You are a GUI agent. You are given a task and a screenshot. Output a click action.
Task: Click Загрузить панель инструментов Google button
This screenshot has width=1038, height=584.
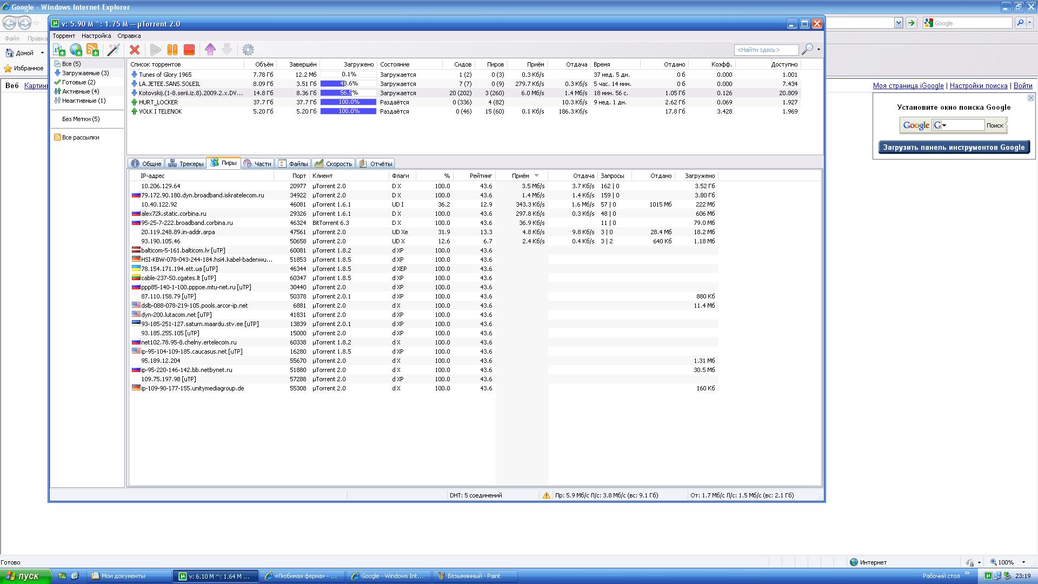(954, 147)
